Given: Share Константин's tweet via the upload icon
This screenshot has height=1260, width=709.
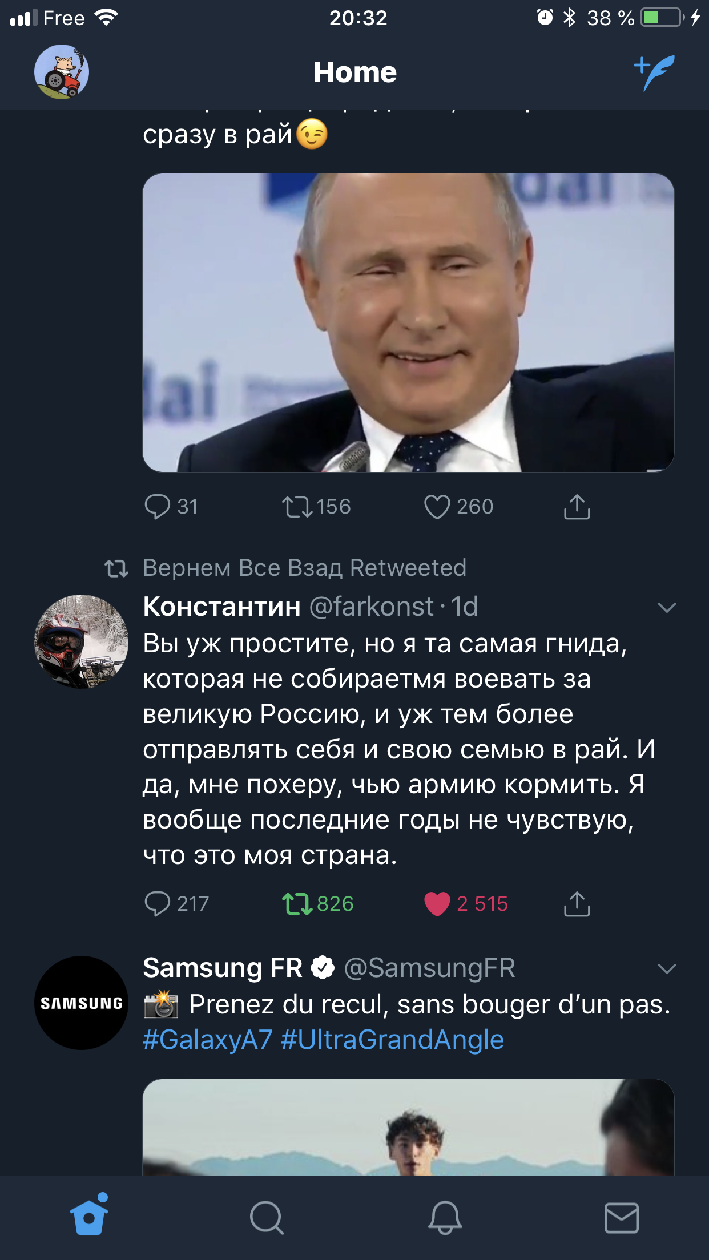Looking at the screenshot, I should click(x=577, y=904).
